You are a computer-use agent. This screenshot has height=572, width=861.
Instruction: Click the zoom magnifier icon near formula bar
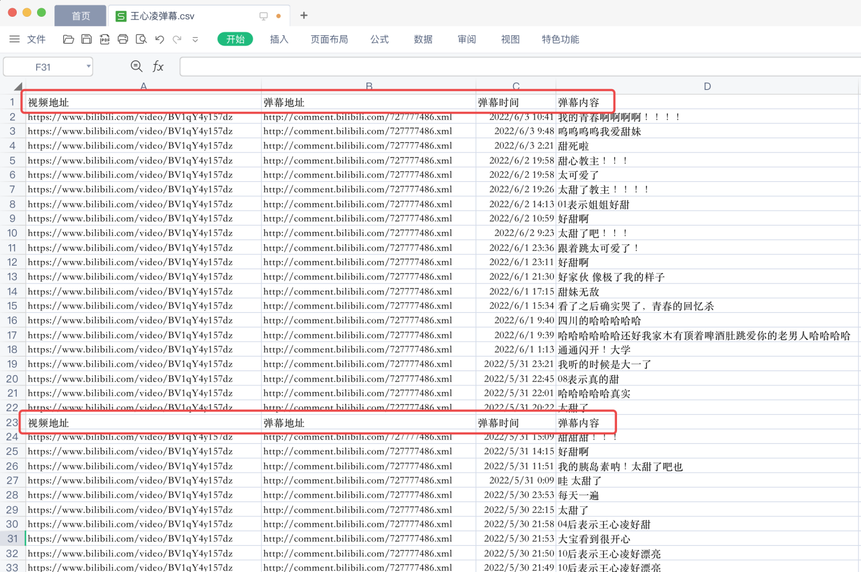(x=136, y=66)
